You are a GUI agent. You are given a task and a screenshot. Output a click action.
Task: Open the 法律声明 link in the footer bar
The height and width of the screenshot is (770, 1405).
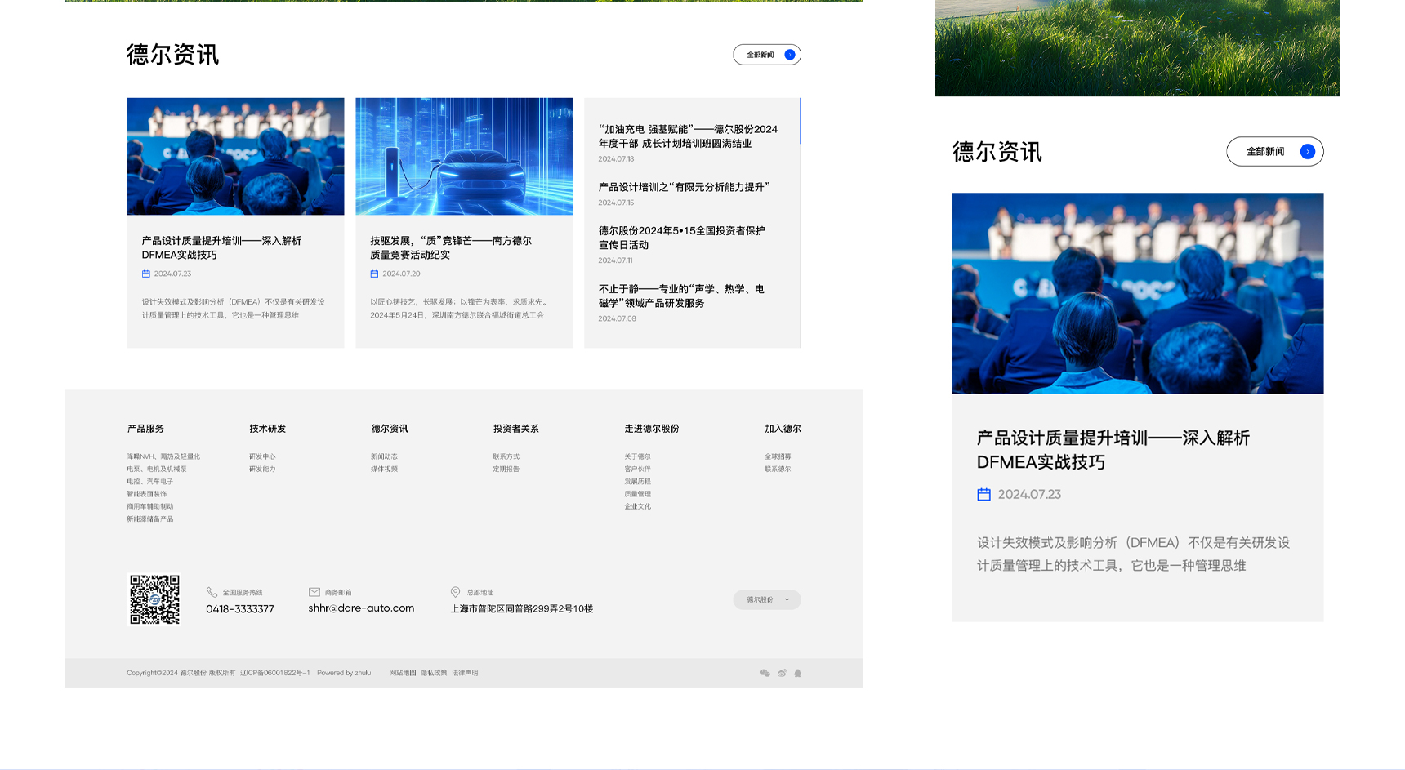click(x=465, y=673)
